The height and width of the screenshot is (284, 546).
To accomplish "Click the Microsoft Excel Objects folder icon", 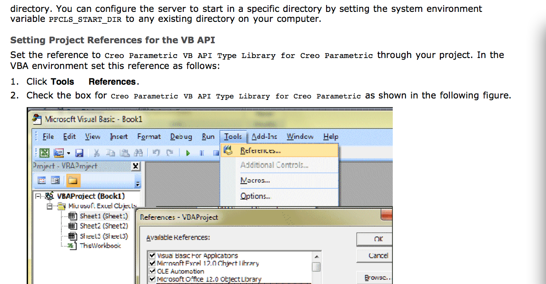I will tap(61, 206).
